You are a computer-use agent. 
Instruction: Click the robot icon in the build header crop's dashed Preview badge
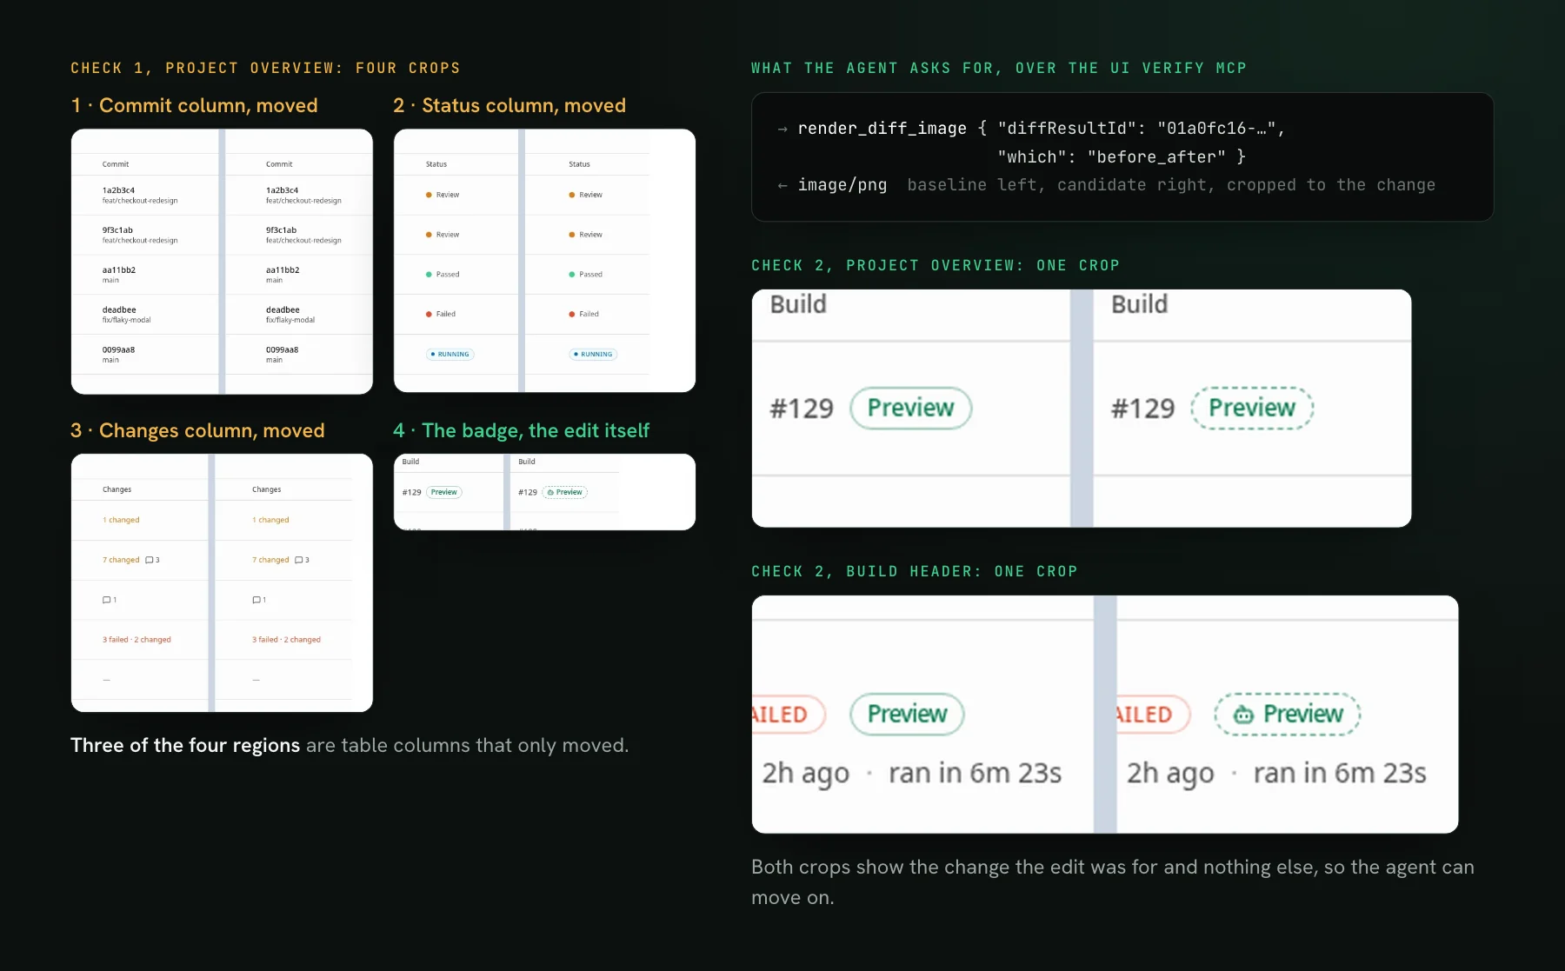point(1243,715)
